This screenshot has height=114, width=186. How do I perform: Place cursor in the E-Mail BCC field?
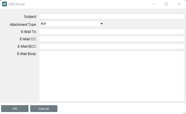111,46
